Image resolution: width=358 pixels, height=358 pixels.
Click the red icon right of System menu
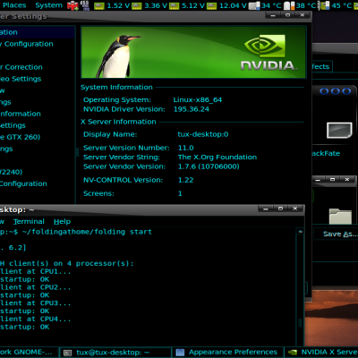point(72,5)
